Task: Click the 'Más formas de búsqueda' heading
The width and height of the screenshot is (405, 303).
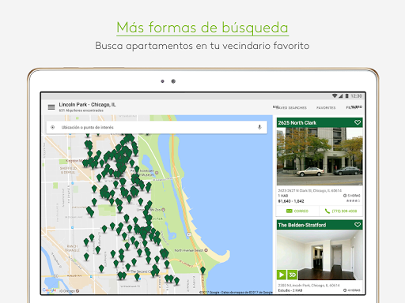Action: [202, 28]
